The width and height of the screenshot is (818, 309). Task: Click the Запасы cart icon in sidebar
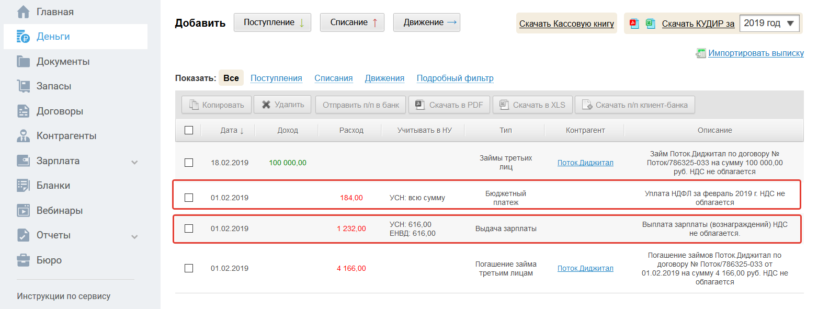23,86
